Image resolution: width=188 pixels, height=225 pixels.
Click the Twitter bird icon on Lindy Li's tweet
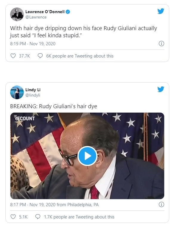point(161,89)
